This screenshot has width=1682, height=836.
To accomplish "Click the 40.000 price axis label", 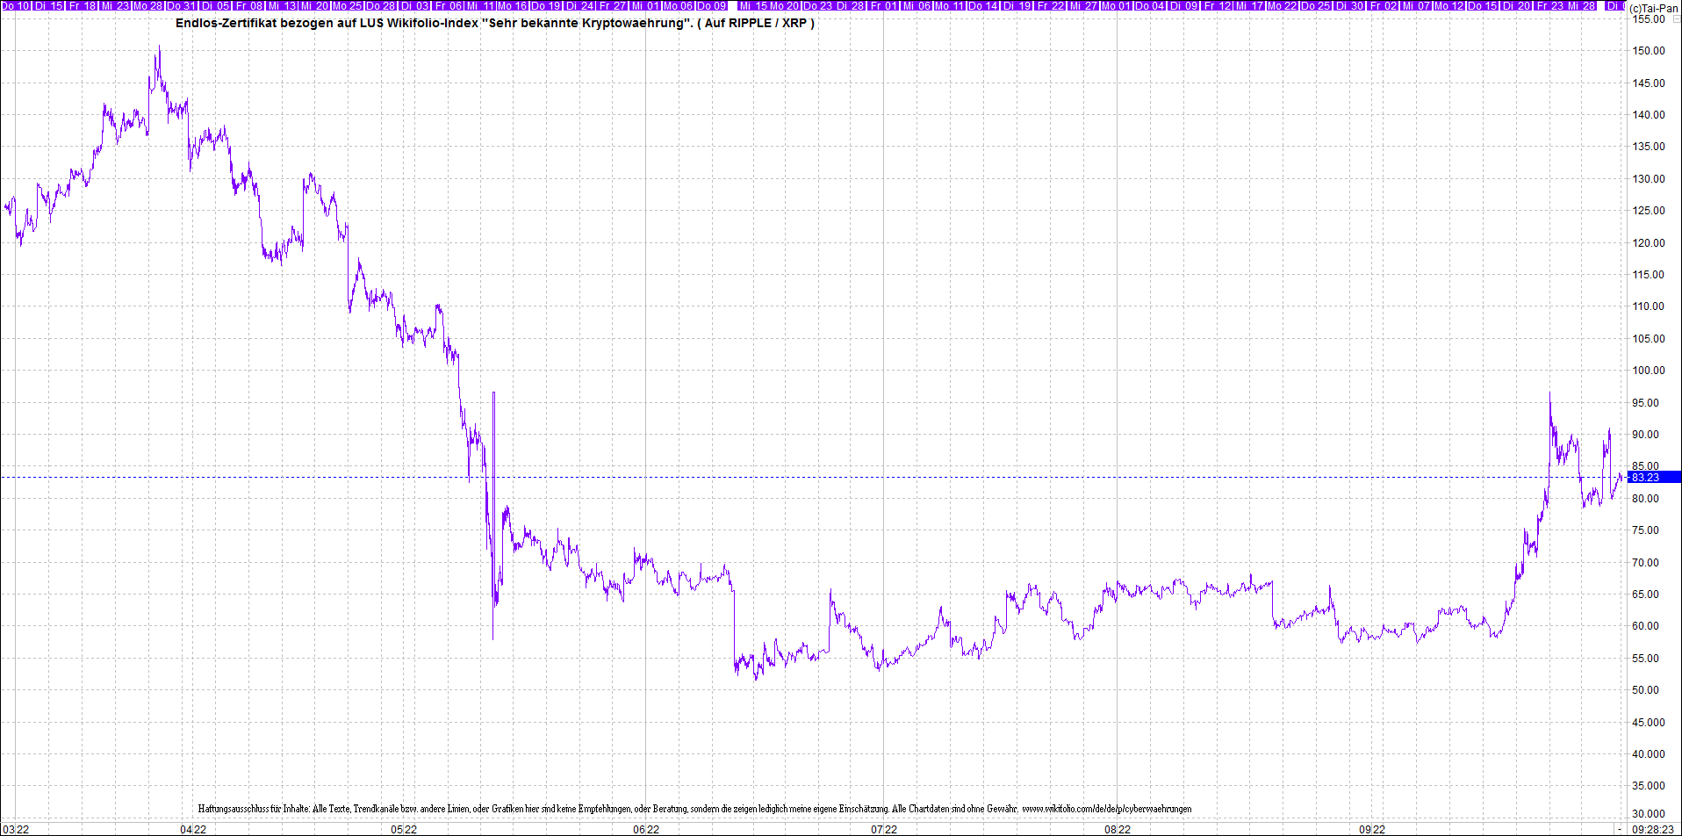I will [x=1648, y=754].
